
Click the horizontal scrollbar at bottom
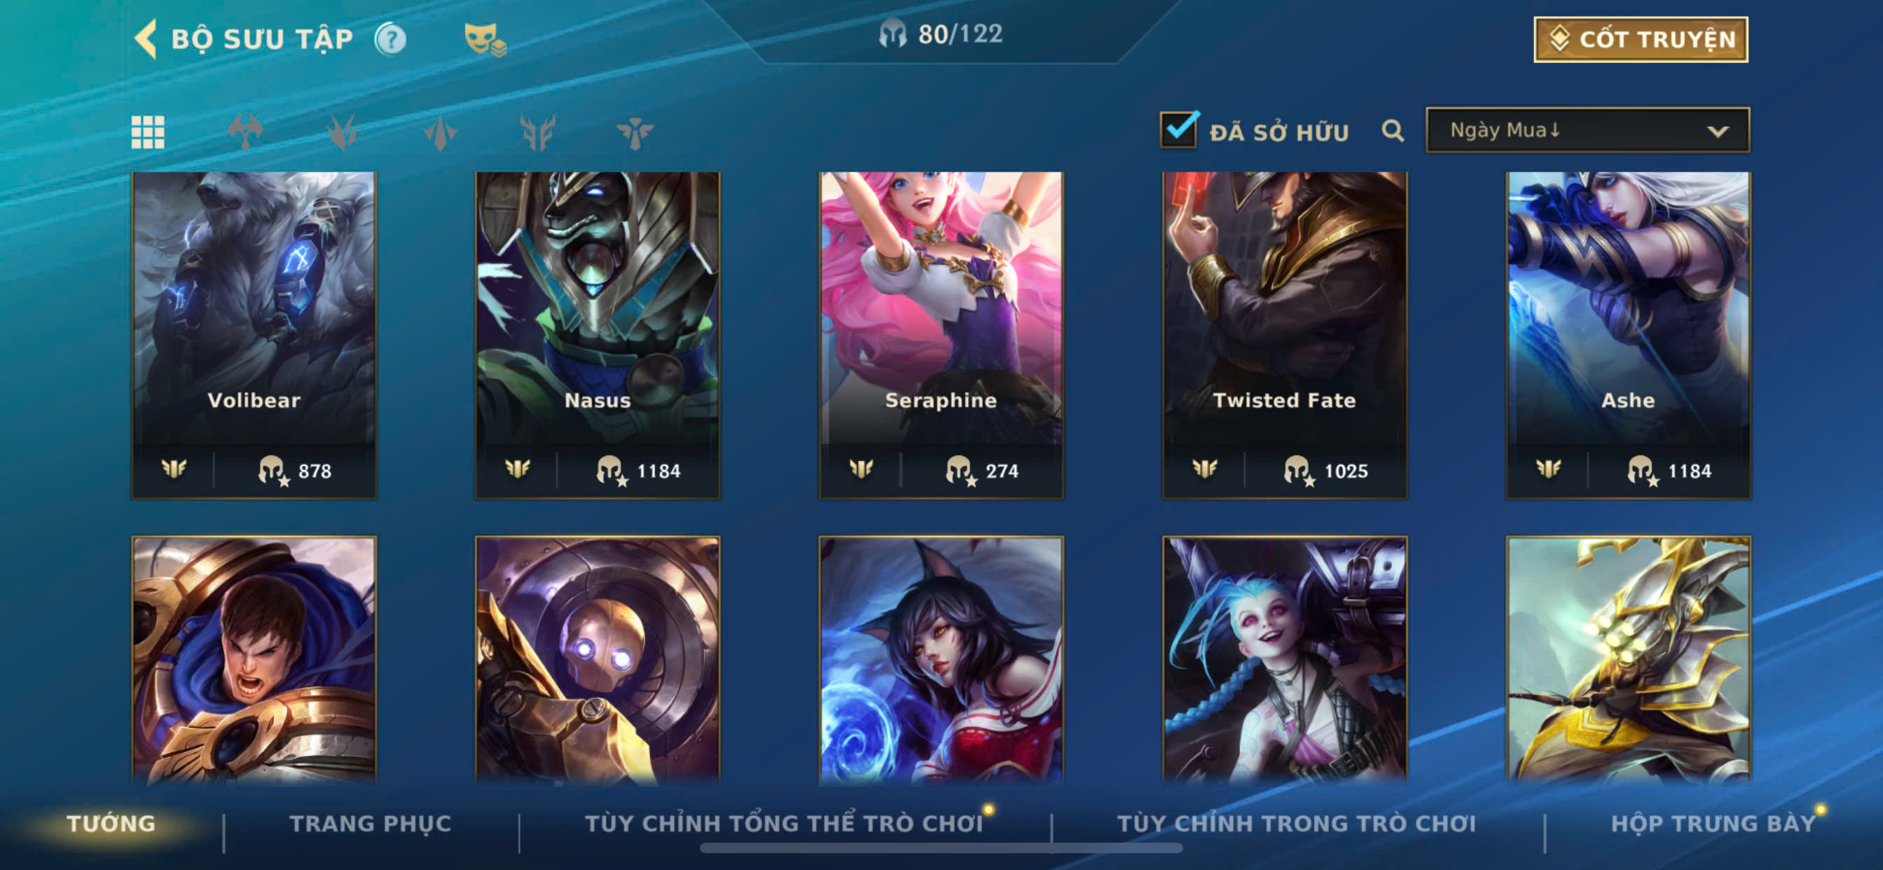coord(941,848)
